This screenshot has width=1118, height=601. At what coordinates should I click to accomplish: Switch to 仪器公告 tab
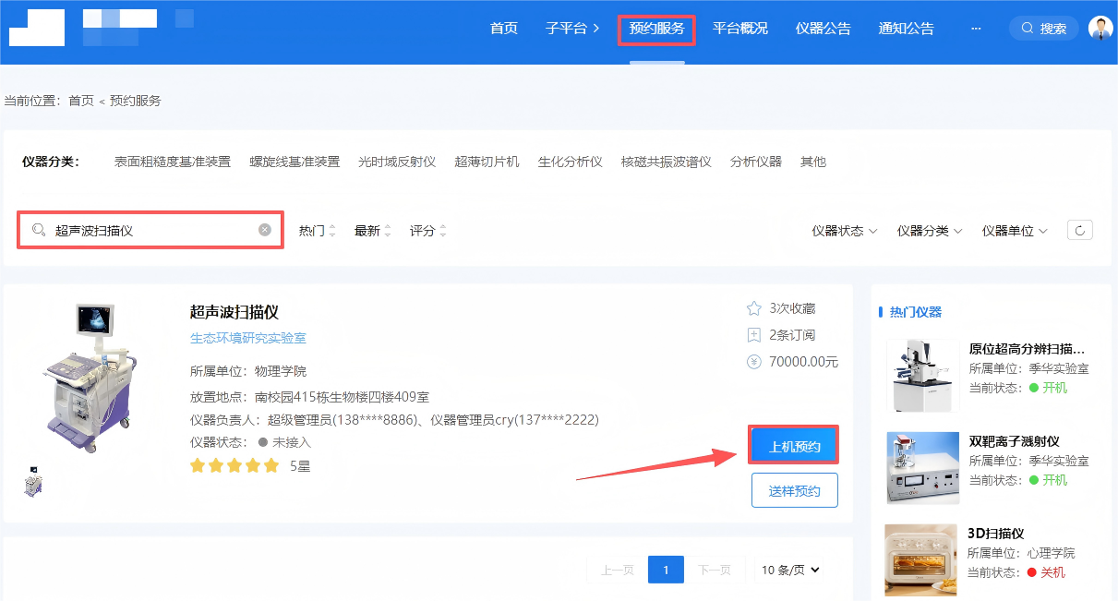(x=823, y=29)
